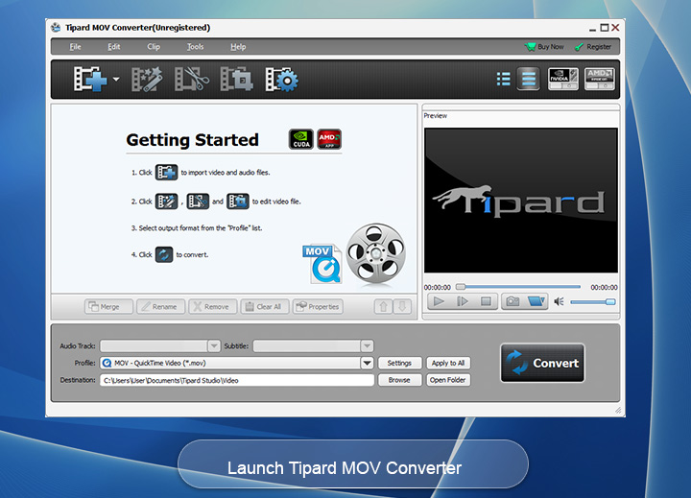Click the MOV QuickTime file icon
691x498 pixels.
322,264
